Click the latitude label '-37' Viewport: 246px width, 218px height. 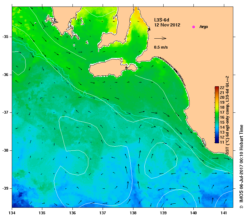(x=5, y=112)
